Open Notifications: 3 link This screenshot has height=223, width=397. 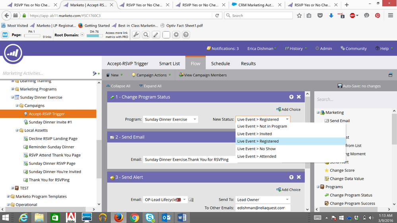tap(223, 48)
